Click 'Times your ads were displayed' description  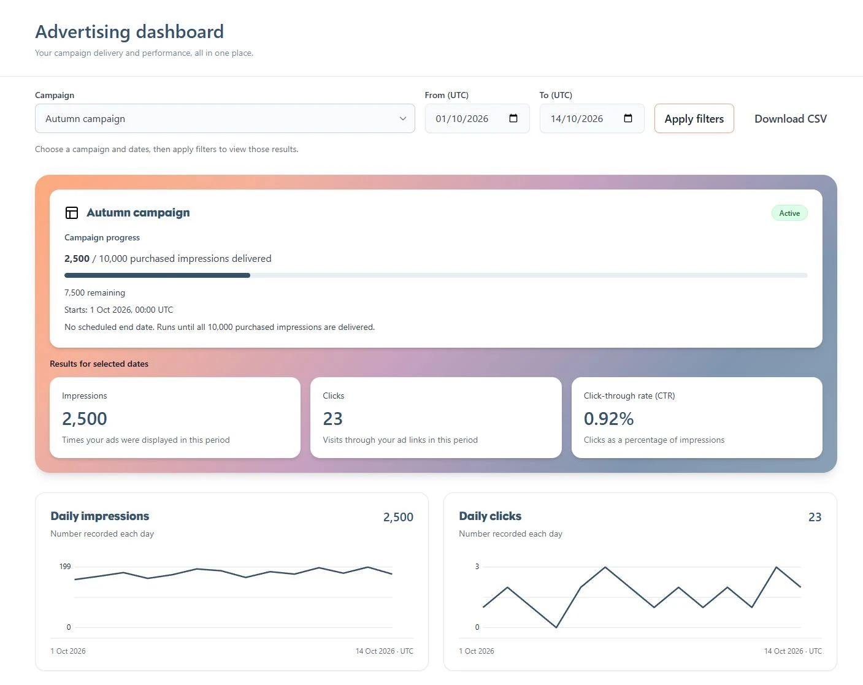[x=146, y=440]
